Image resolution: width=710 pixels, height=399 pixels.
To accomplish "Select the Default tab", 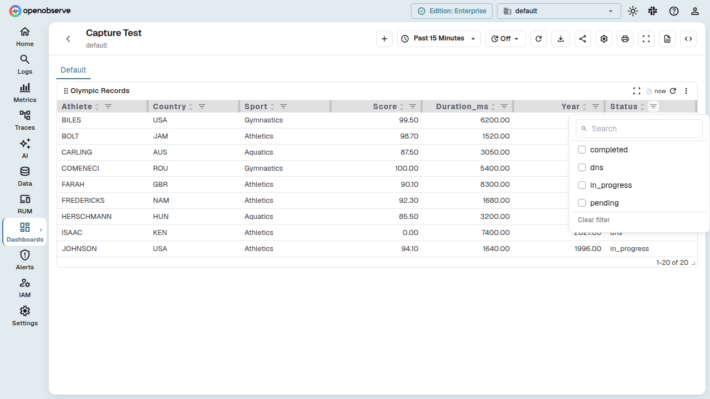I will tap(73, 70).
